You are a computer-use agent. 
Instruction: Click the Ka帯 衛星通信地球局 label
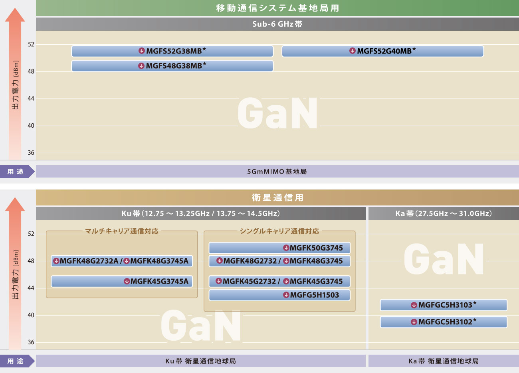[443, 361]
